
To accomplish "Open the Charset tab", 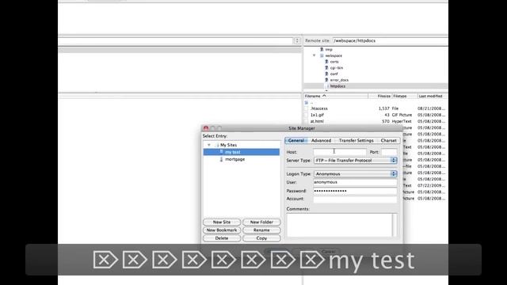I will (x=388, y=141).
